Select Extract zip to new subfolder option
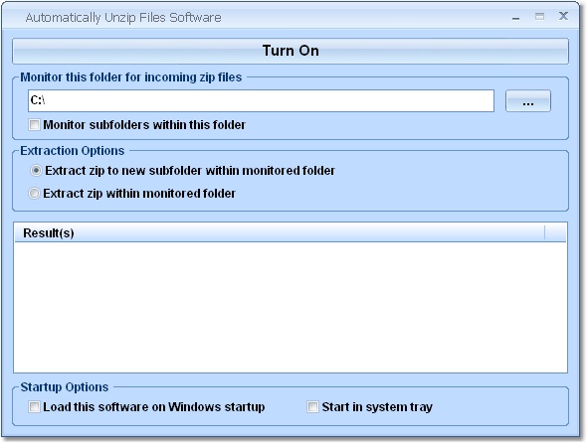This screenshot has height=444, width=587. 36,171
